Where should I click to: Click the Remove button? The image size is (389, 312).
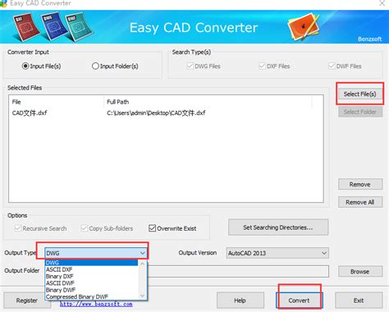360,184
